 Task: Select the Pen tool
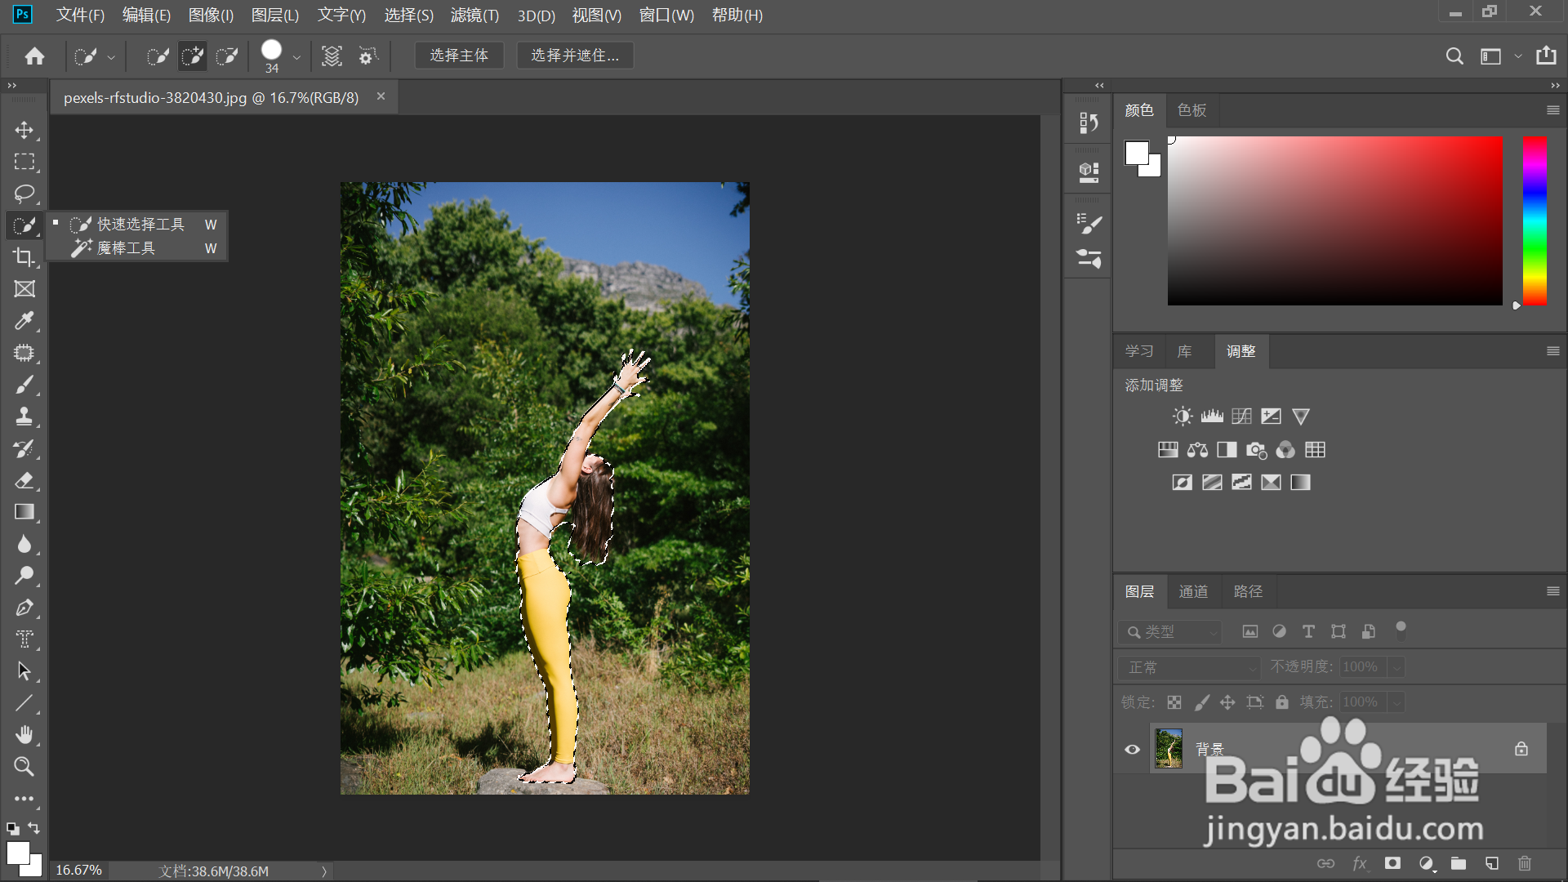click(24, 608)
